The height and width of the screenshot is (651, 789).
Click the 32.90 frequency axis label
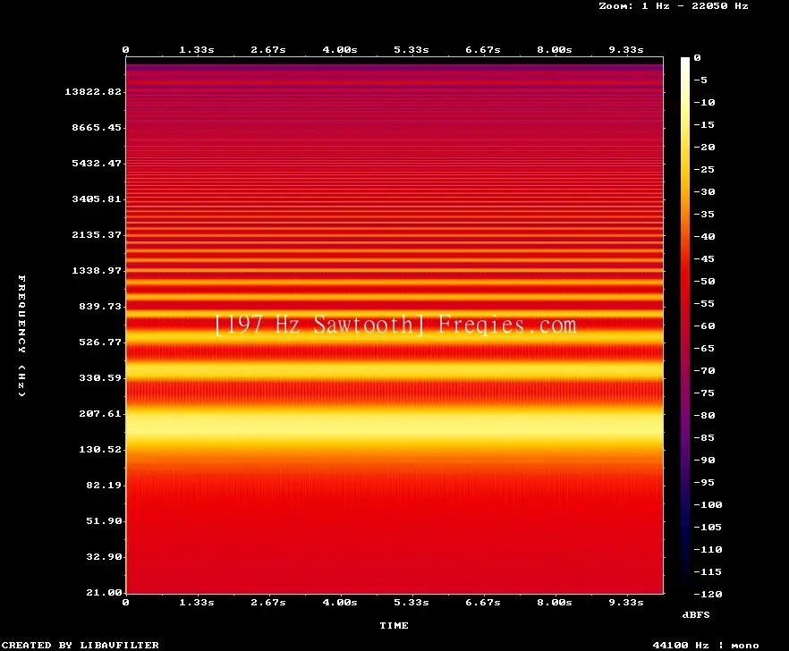[x=104, y=556]
